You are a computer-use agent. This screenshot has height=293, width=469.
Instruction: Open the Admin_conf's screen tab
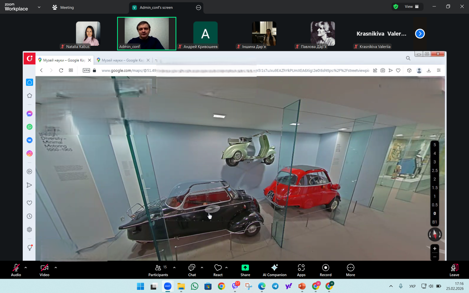pyautogui.click(x=156, y=7)
